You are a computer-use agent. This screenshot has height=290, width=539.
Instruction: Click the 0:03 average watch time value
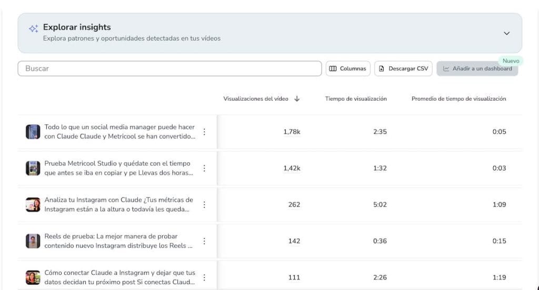pos(499,168)
